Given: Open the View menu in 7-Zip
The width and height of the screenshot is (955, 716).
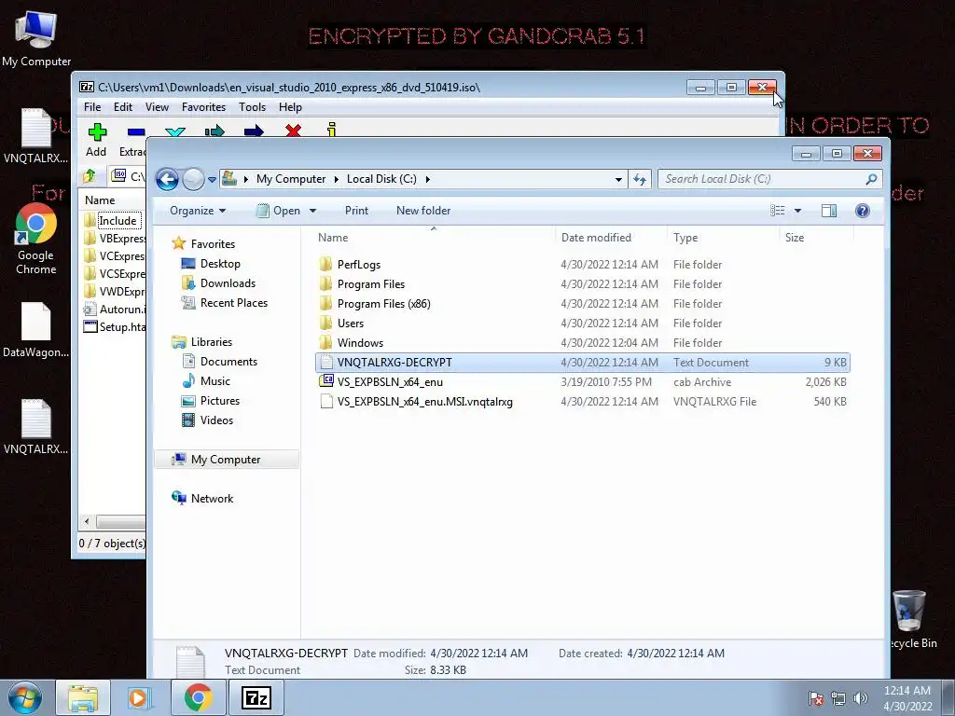Looking at the screenshot, I should click(x=157, y=107).
